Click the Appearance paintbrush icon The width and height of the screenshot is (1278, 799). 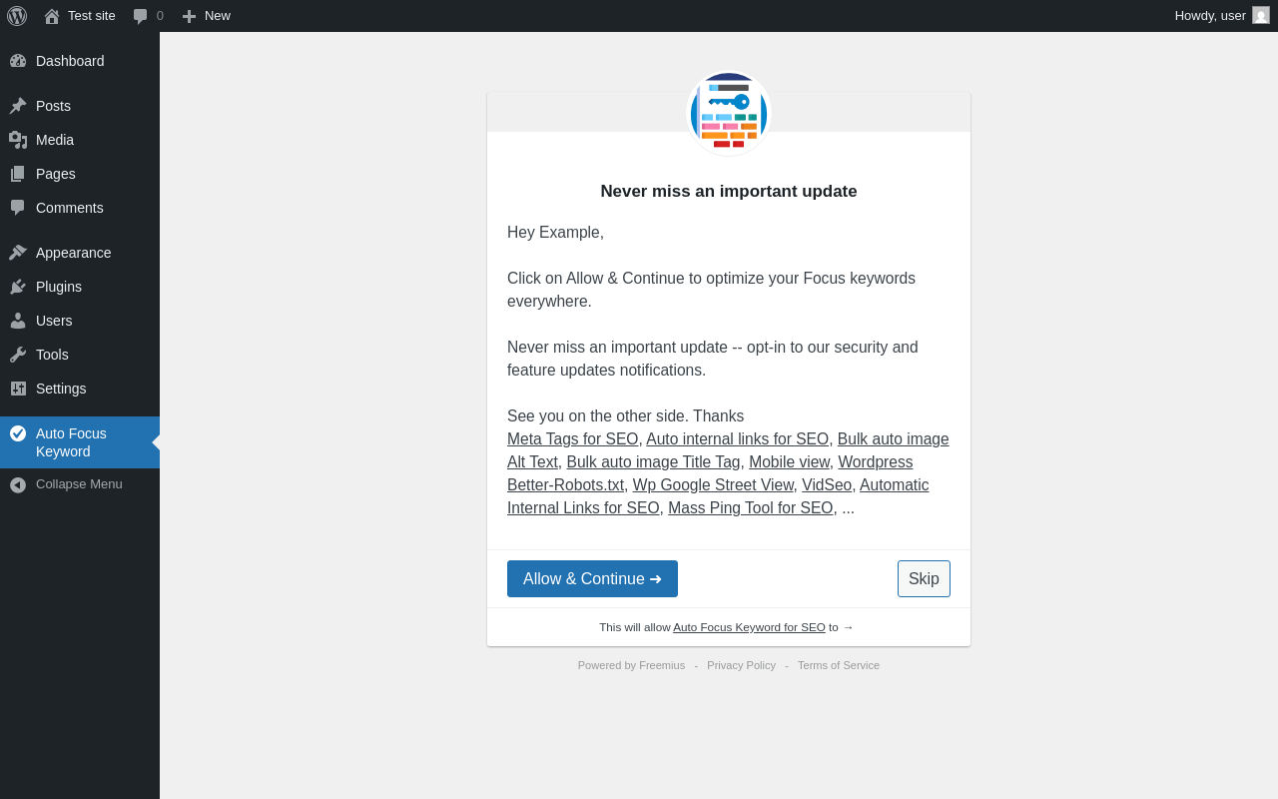coord(18,253)
